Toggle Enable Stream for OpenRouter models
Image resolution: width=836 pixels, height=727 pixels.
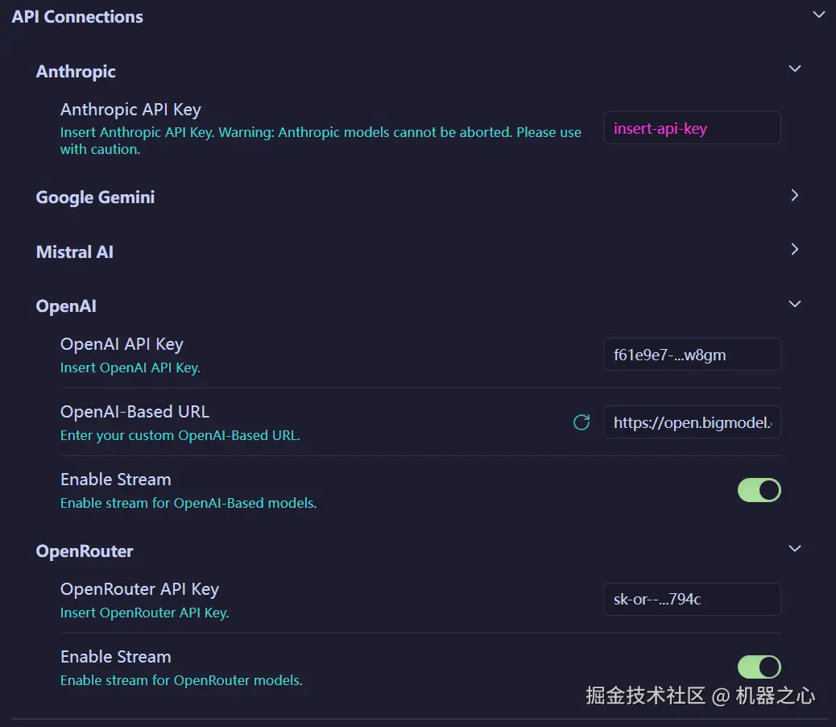click(x=759, y=667)
